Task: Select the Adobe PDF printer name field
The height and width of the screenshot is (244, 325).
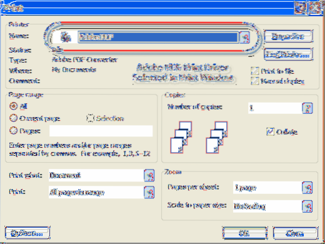Action: pyautogui.click(x=158, y=38)
